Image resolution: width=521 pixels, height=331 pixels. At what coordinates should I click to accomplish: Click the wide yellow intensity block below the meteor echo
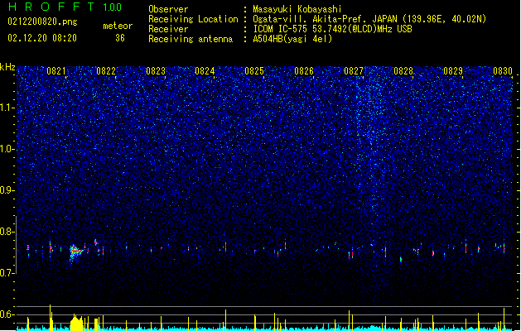point(76,324)
